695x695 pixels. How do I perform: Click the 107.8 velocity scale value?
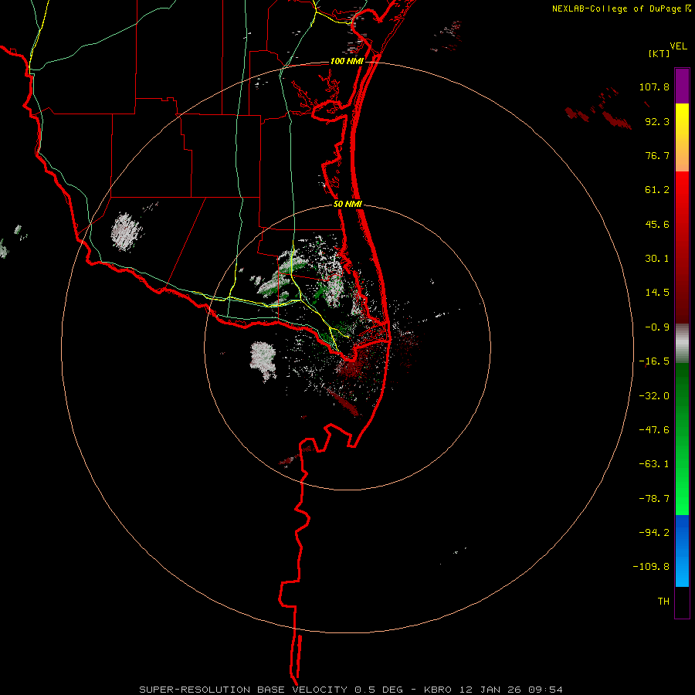(654, 86)
